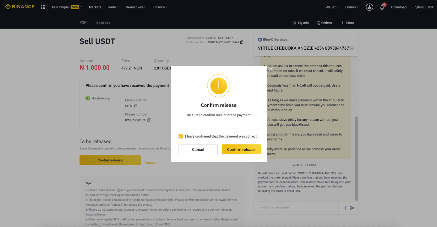Screen dimensions: 437x227
Task: Copy the MTN mobile carrier value
Action: [136, 106]
